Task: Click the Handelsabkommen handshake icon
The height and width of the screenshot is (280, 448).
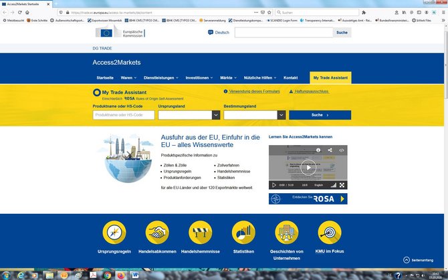Action: coord(156,233)
